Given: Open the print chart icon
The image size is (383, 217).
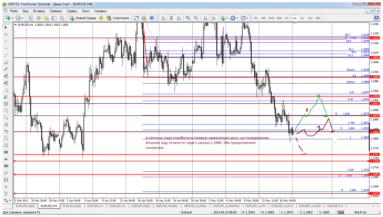Looking at the screenshot, I should point(144,18).
